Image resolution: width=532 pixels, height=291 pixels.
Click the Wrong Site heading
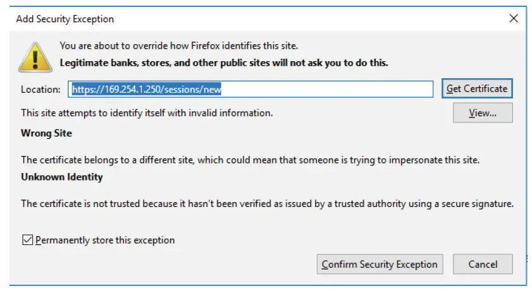46,133
